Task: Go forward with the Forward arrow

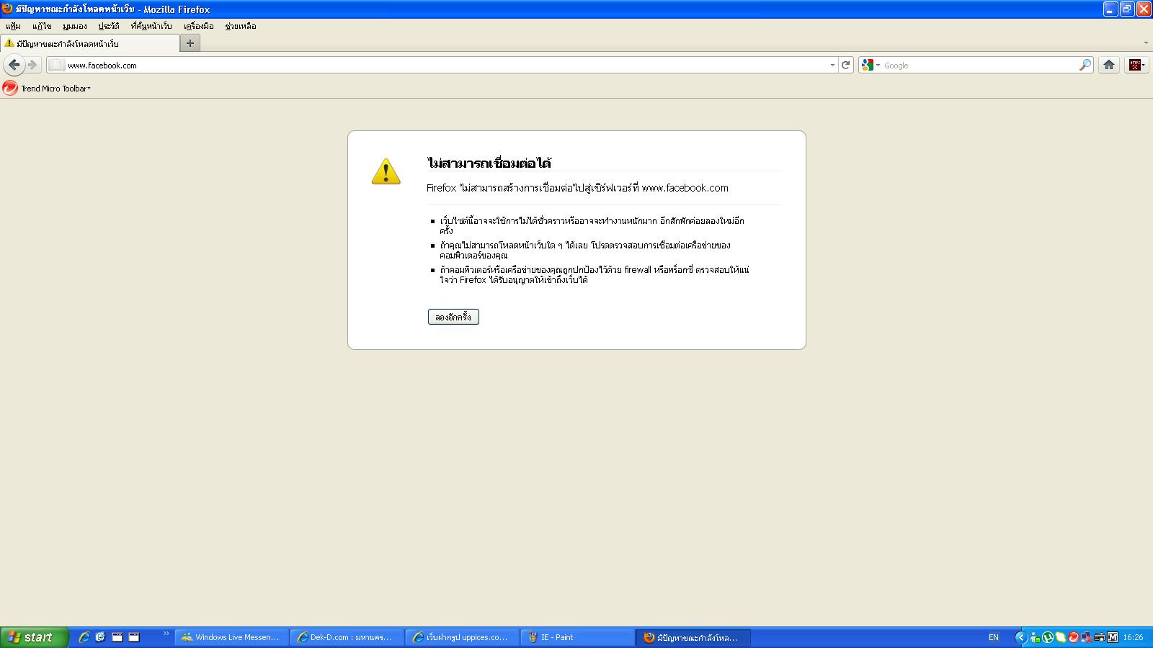Action: point(32,65)
